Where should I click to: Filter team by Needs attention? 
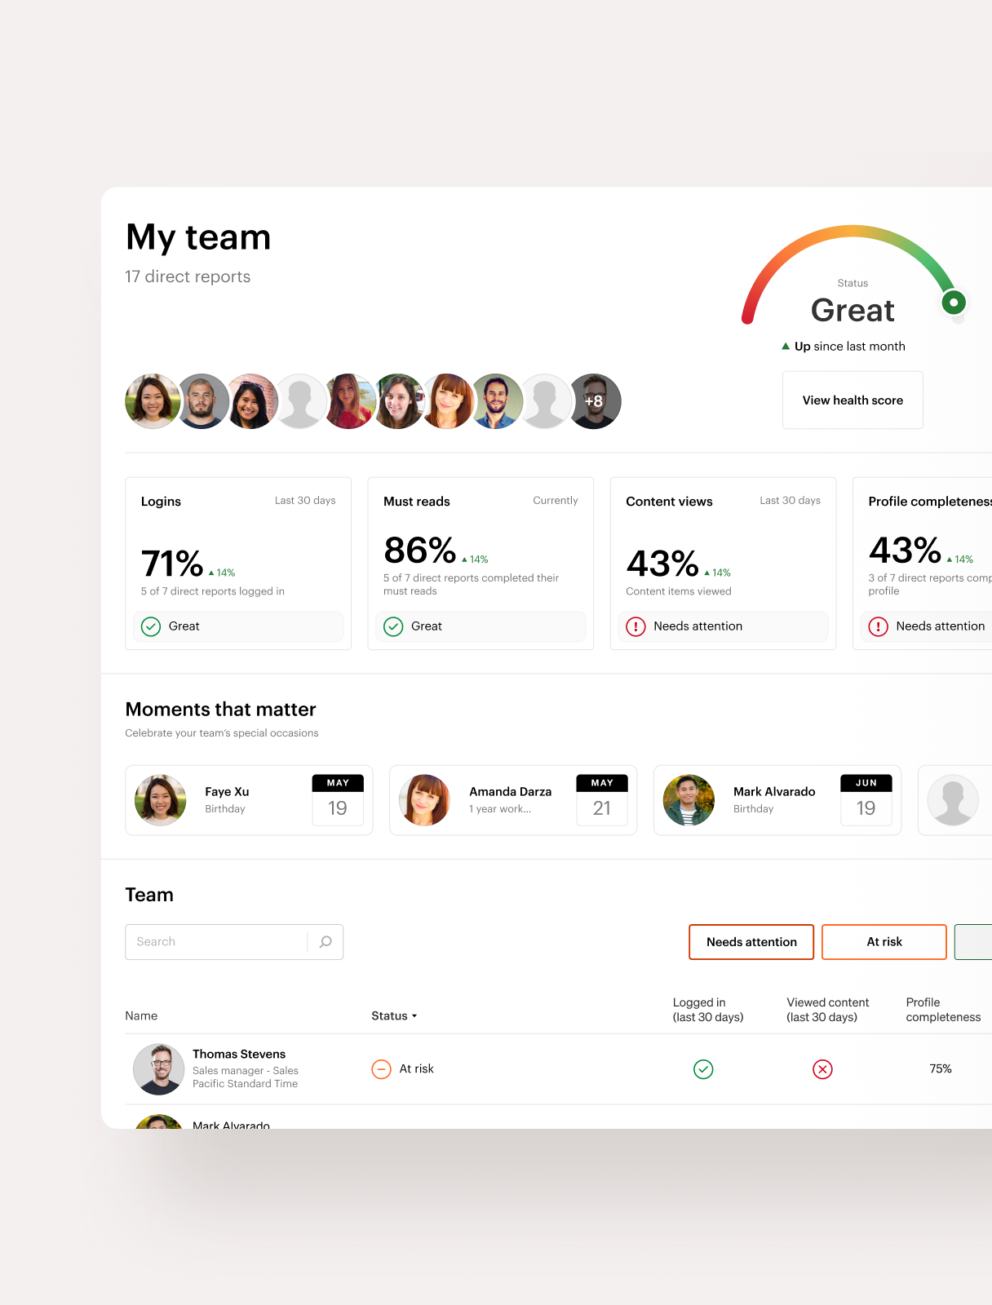click(x=751, y=942)
